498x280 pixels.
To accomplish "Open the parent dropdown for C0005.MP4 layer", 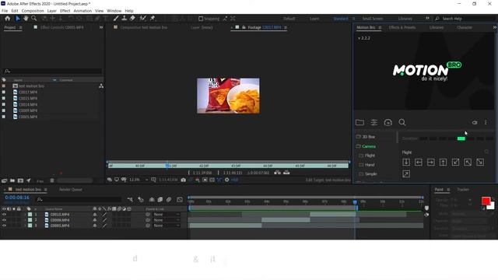I will (x=166, y=226).
